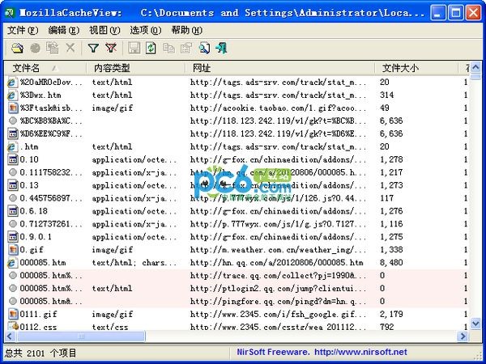Screen dimensions: 486x364
Task: Click the acookie.taobao.com URL cell
Action: coord(278,108)
